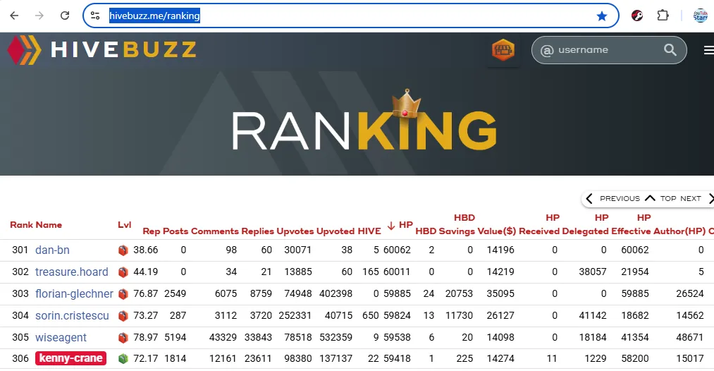This screenshot has height=371, width=714.
Task: Click the Rep value 38.66
Action: coord(146,250)
